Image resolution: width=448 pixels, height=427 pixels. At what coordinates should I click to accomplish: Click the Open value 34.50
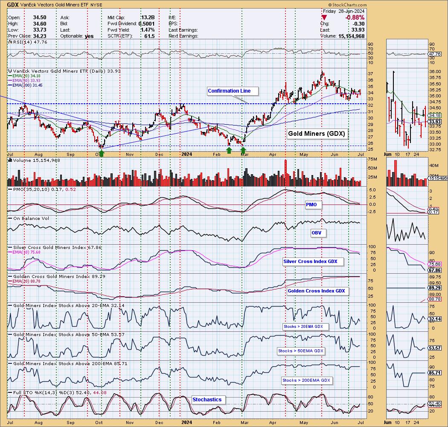39,18
